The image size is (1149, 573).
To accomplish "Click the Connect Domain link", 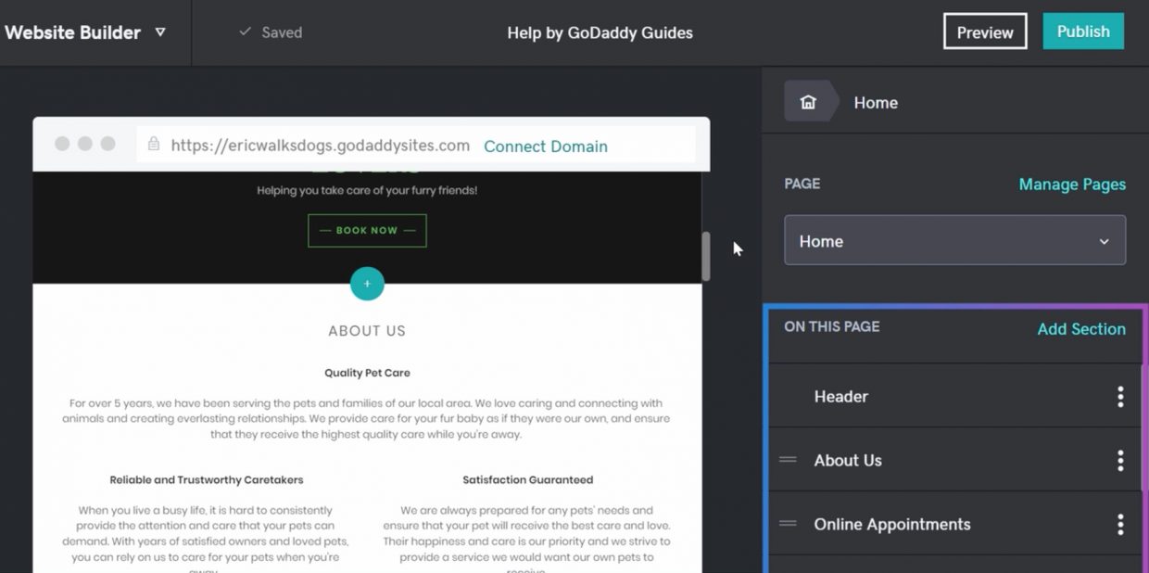I will coord(545,146).
